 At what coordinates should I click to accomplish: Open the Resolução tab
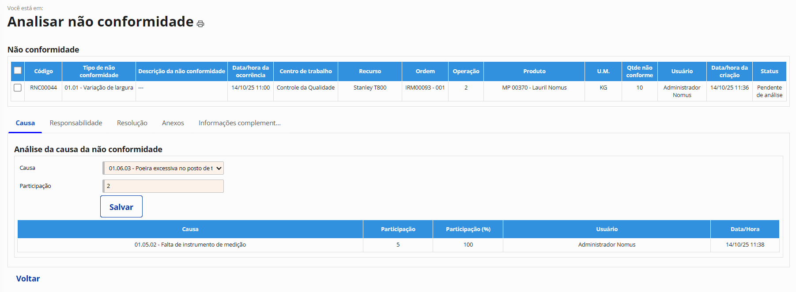click(132, 123)
